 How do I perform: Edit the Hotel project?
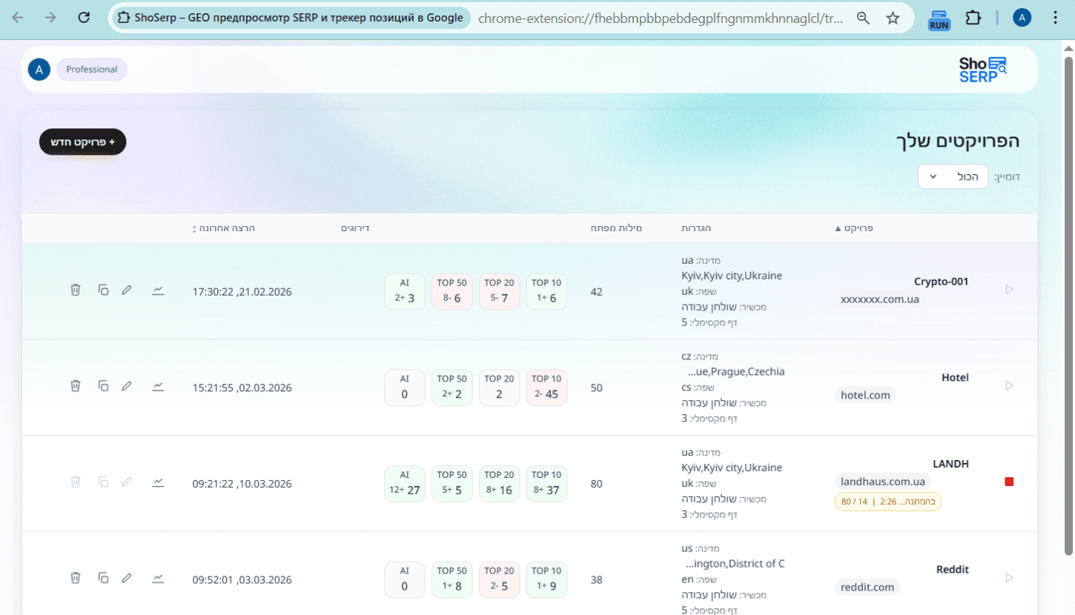click(x=127, y=386)
